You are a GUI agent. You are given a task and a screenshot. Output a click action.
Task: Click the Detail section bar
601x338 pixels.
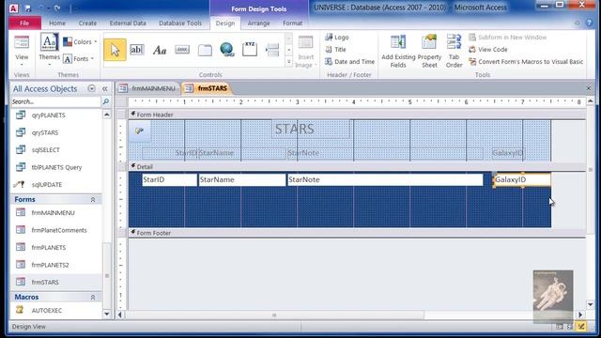(x=357, y=167)
